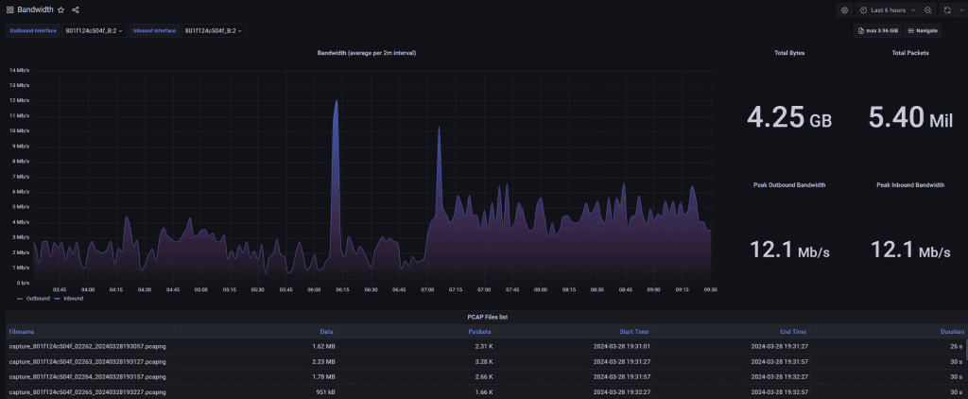Click the share dashboard icon
This screenshot has height=399, width=968.
[76, 9]
